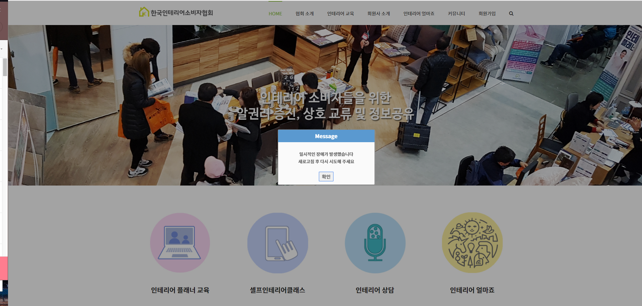Click the 한국인테리어소비자협회 logo
The width and height of the screenshot is (642, 306).
[176, 12]
